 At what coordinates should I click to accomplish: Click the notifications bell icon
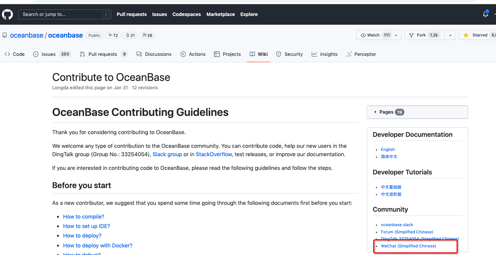point(485,14)
